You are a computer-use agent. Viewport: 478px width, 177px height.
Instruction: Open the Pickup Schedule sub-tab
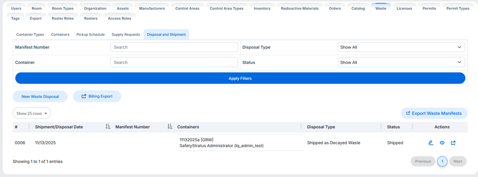91,35
